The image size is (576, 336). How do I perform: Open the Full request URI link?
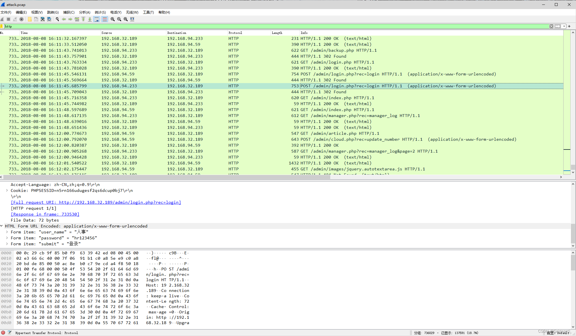click(96, 202)
